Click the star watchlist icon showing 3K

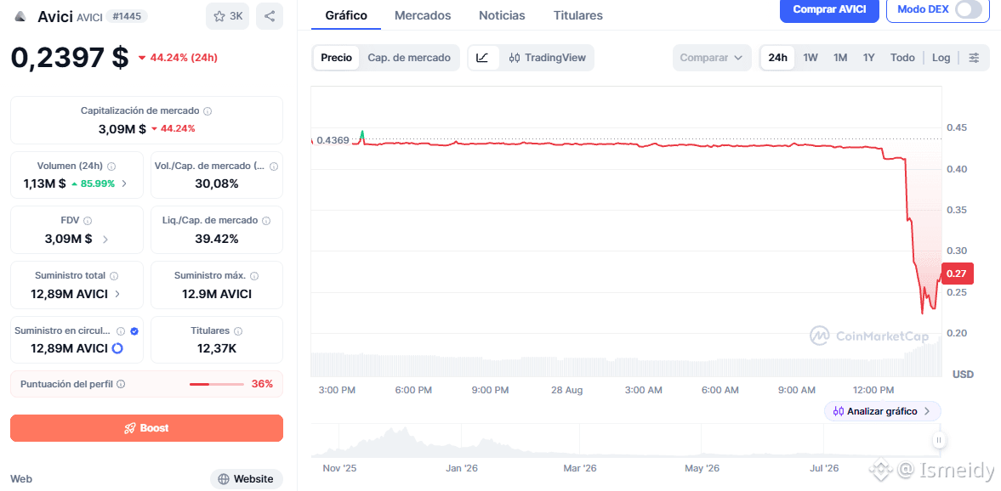pyautogui.click(x=227, y=16)
